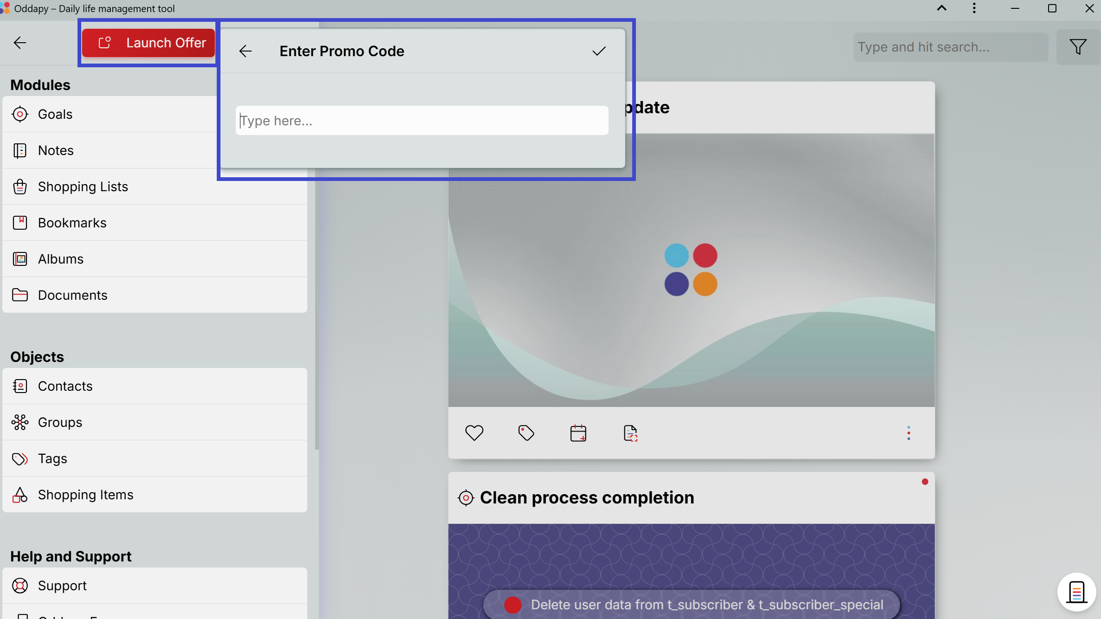Click the Shopping Lists bag icon

click(x=20, y=186)
